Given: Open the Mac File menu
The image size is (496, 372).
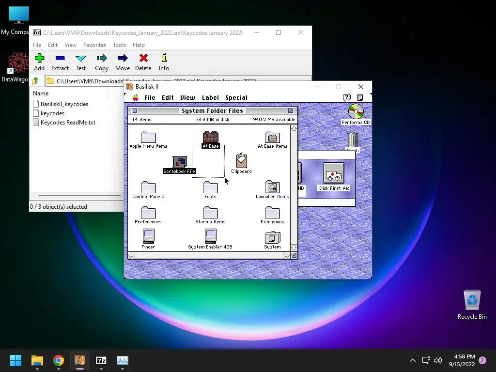Looking at the screenshot, I should click(x=150, y=98).
